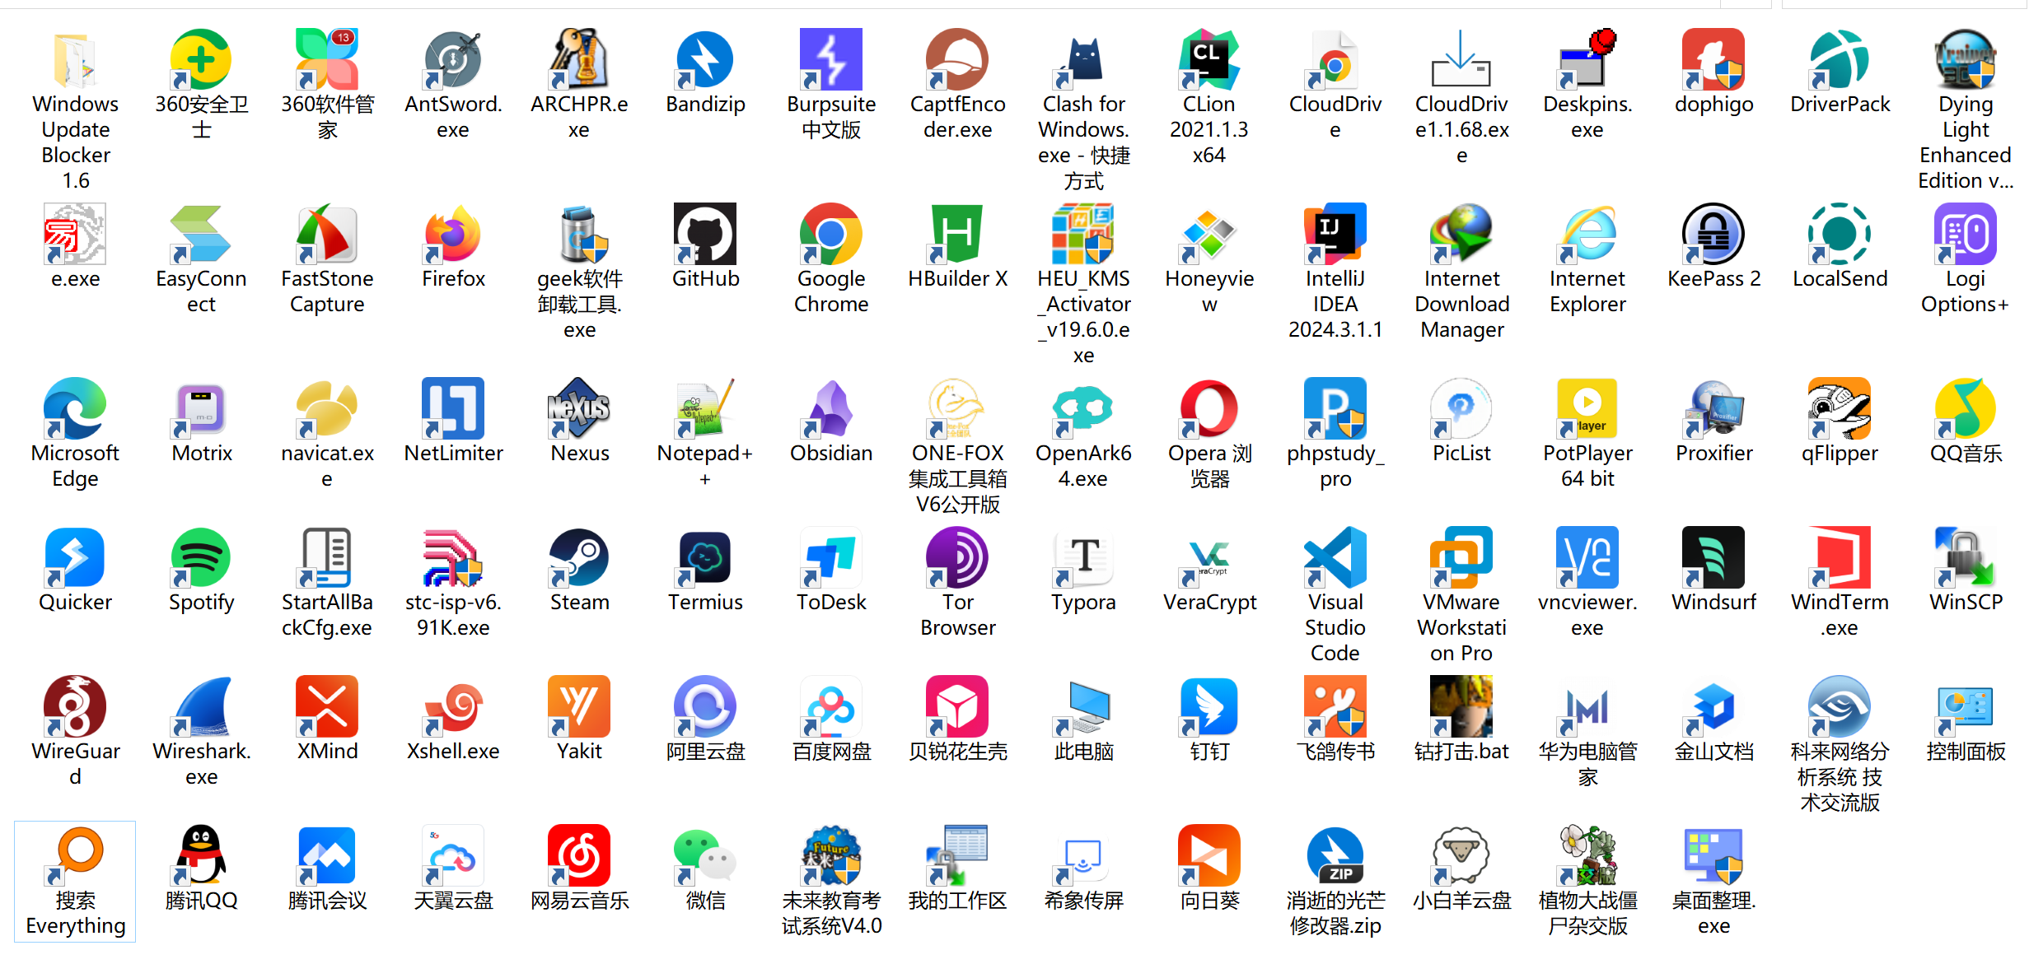Screen dimensions: 2029x964
Task: Select PotPlayer 64 bit
Action: pyautogui.click(x=1587, y=408)
